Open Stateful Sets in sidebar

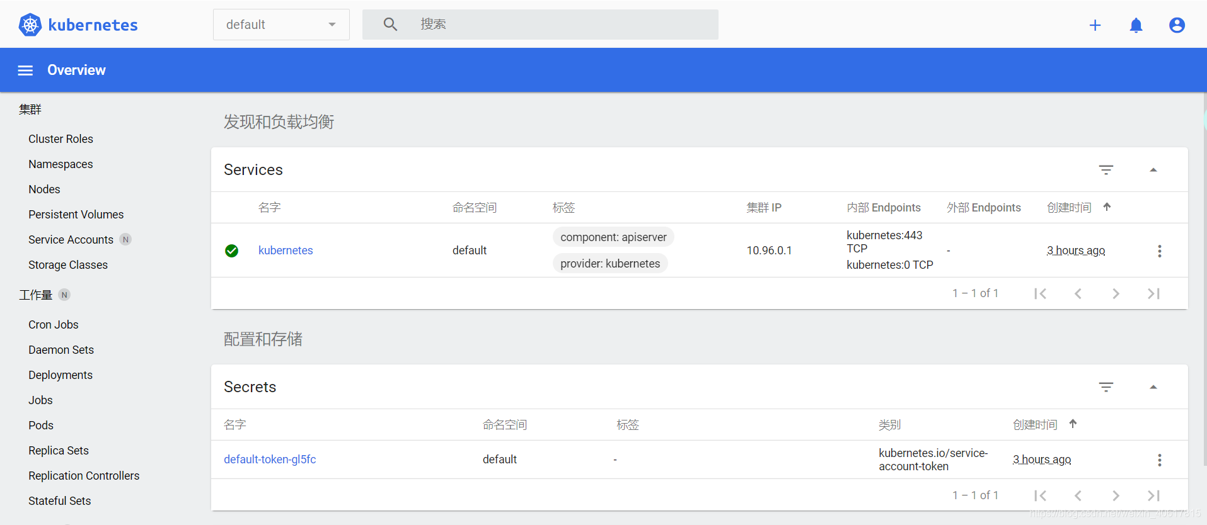[60, 501]
